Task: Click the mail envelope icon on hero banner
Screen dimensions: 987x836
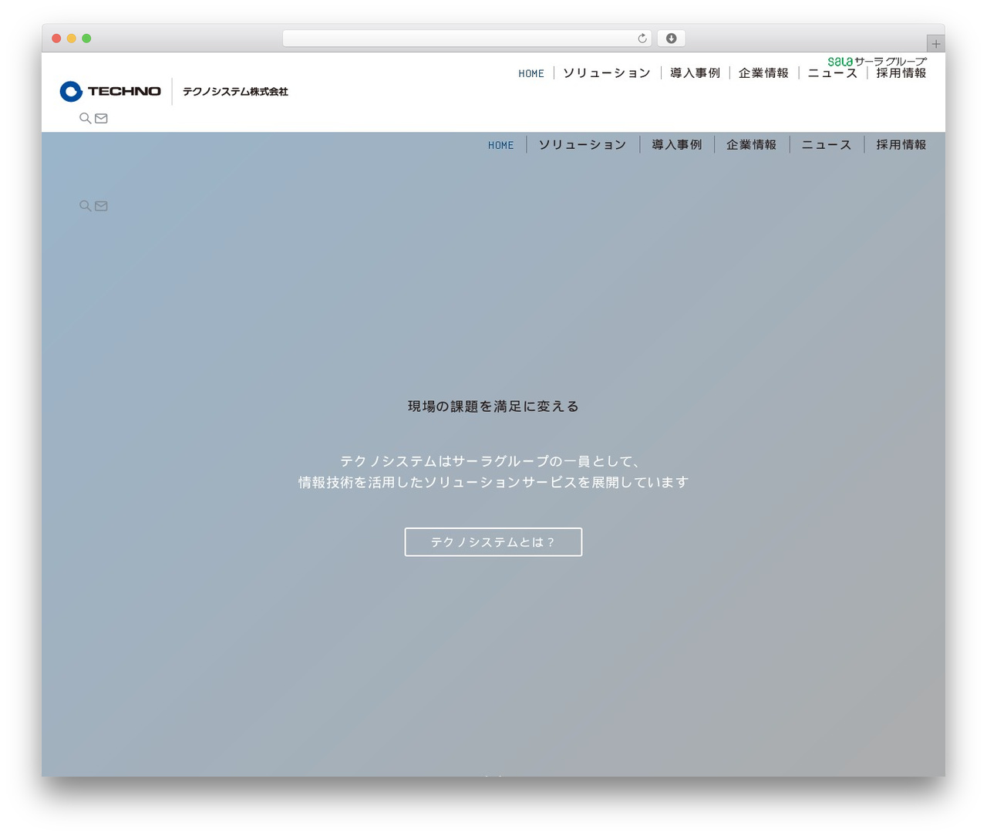Action: 101,206
